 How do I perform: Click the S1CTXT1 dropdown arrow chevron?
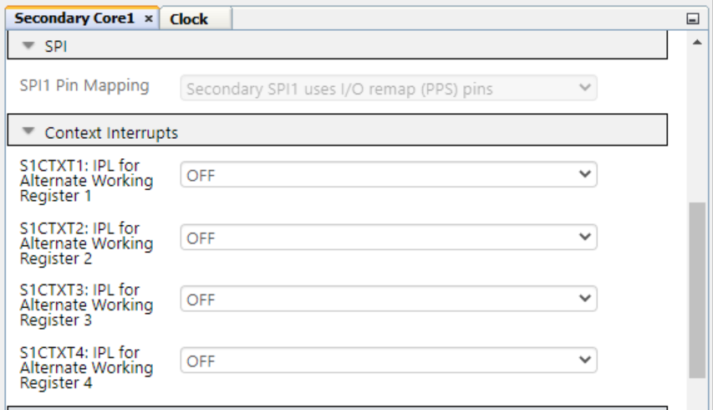tap(585, 174)
